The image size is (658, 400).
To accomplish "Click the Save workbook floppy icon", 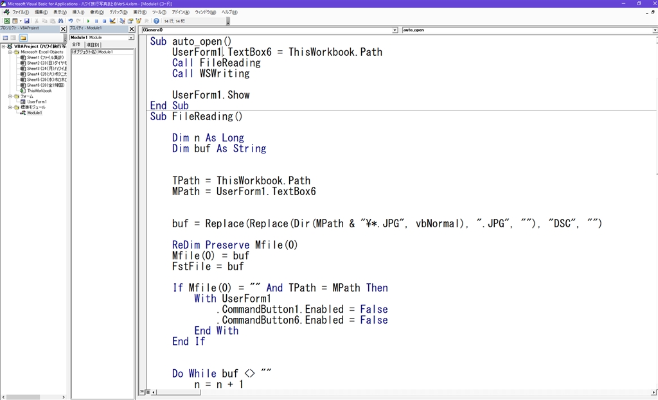I will tap(27, 21).
